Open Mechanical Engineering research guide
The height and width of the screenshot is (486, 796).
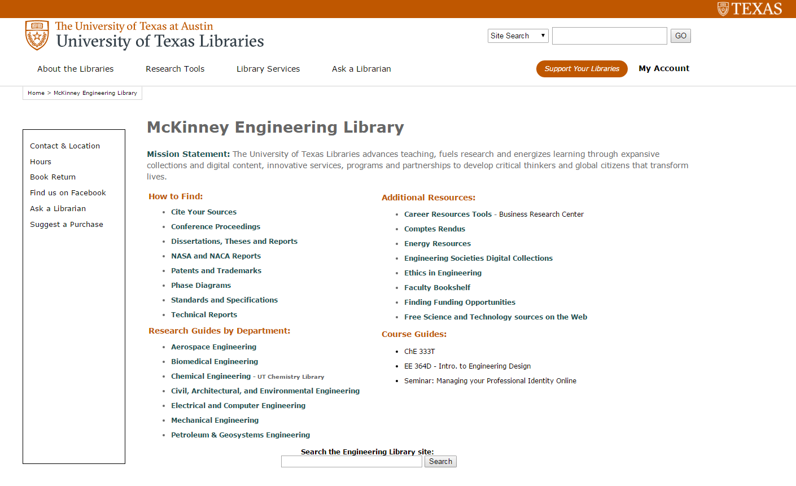click(215, 420)
